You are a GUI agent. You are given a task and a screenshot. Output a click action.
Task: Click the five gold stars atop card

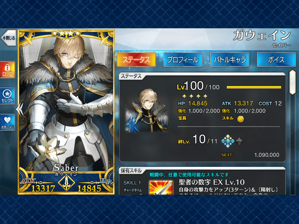(x=67, y=34)
